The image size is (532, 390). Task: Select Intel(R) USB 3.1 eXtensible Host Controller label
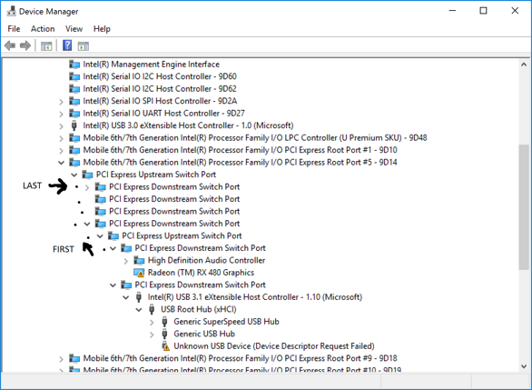click(255, 297)
